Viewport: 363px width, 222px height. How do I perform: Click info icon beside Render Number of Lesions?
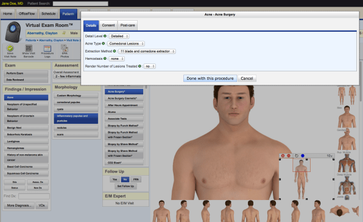(x=139, y=66)
